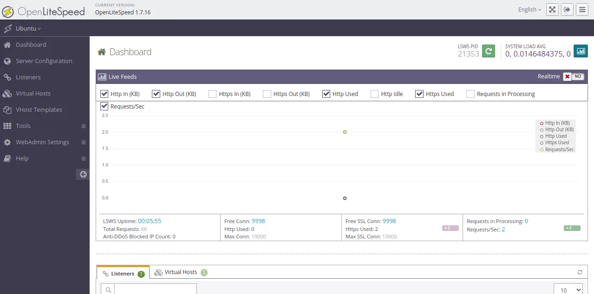Click the refresh icon in listeners panel
This screenshot has height=294, width=594.
click(x=580, y=272)
